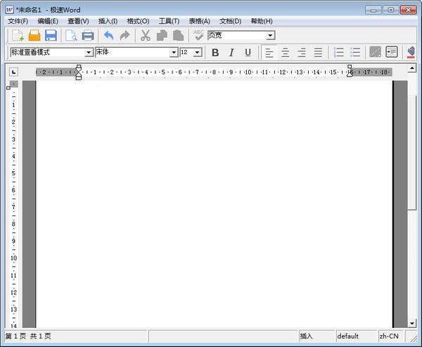Open the 插入(I) menu

(x=108, y=21)
